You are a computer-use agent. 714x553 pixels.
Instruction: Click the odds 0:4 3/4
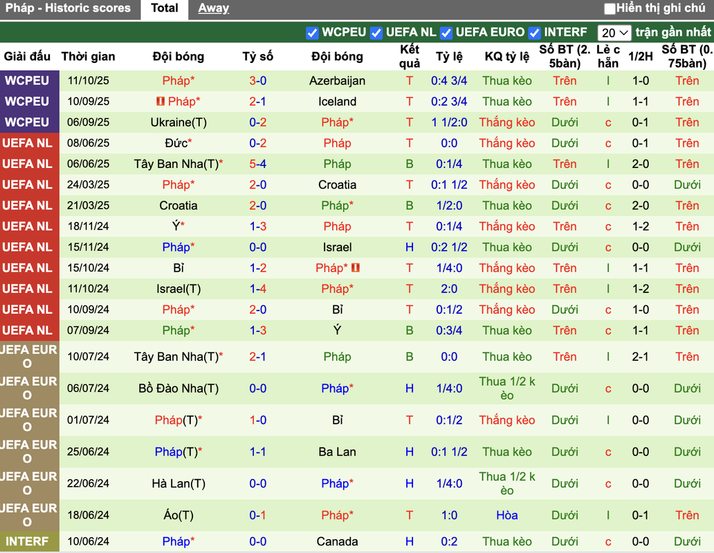(449, 80)
